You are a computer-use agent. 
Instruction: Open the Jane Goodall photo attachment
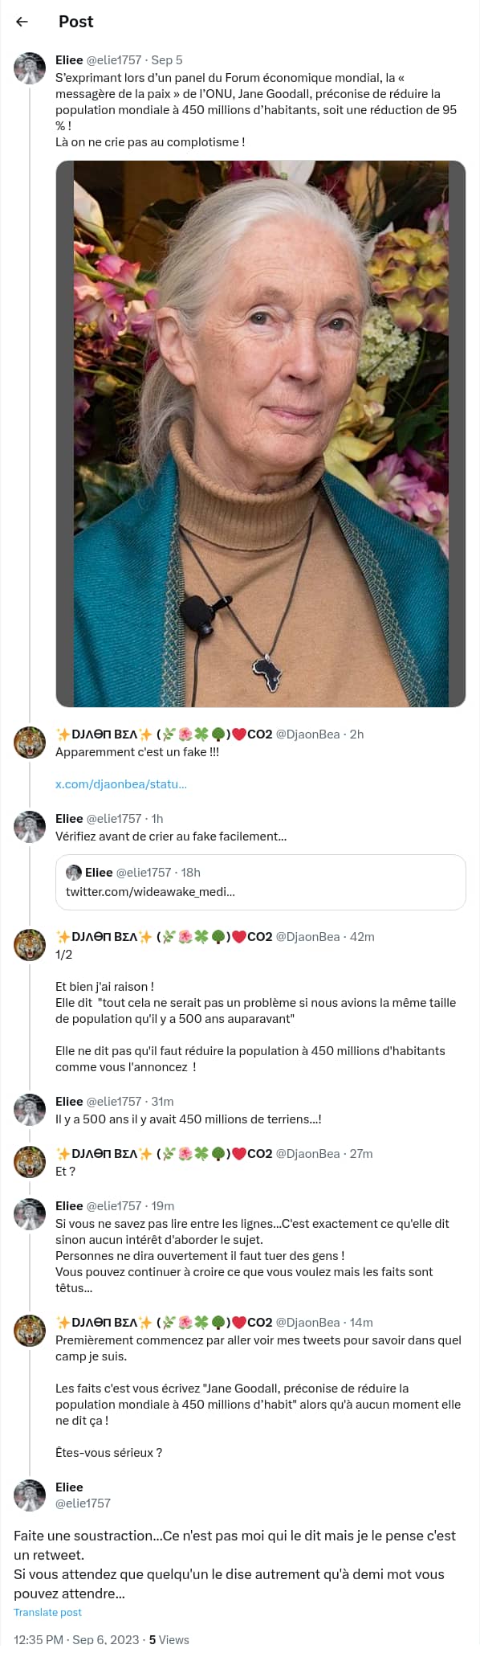(262, 430)
